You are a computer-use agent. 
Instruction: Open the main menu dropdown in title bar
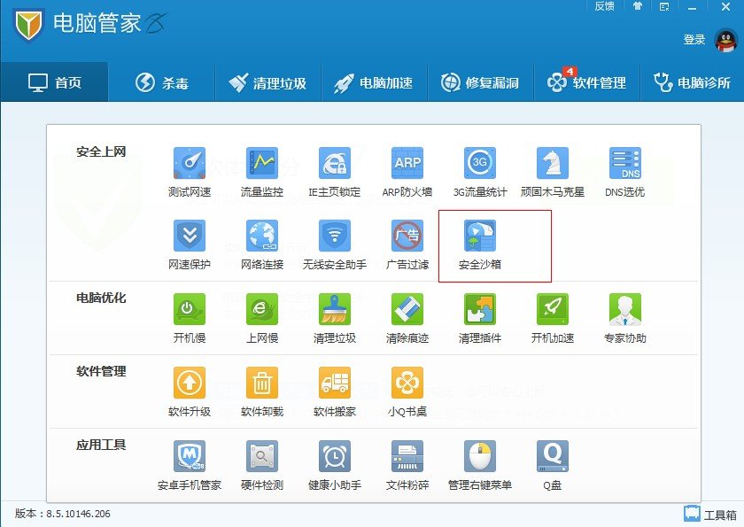click(664, 6)
